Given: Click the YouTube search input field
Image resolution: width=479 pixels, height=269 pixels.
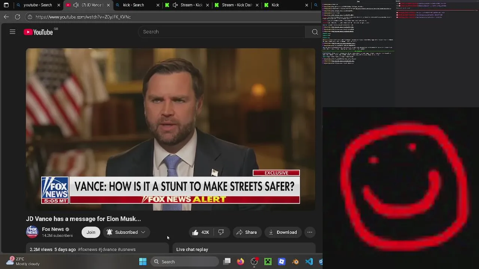Looking at the screenshot, I should pyautogui.click(x=222, y=32).
